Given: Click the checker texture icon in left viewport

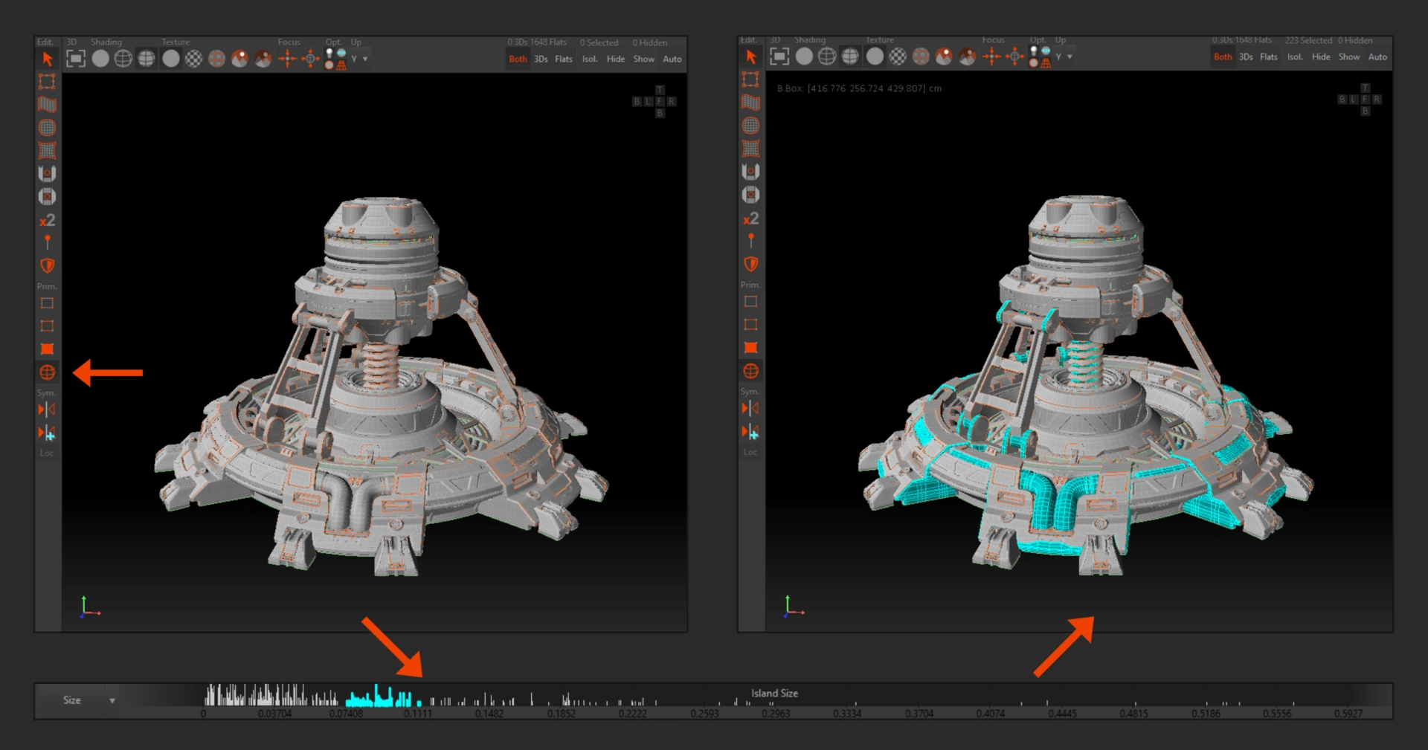Looking at the screenshot, I should (x=193, y=59).
